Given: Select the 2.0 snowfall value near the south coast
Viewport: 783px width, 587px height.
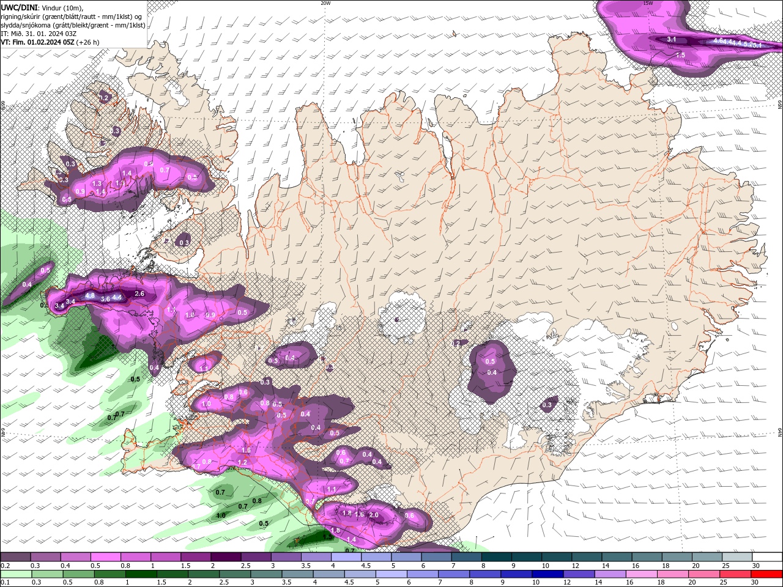Looking at the screenshot, I should (374, 515).
